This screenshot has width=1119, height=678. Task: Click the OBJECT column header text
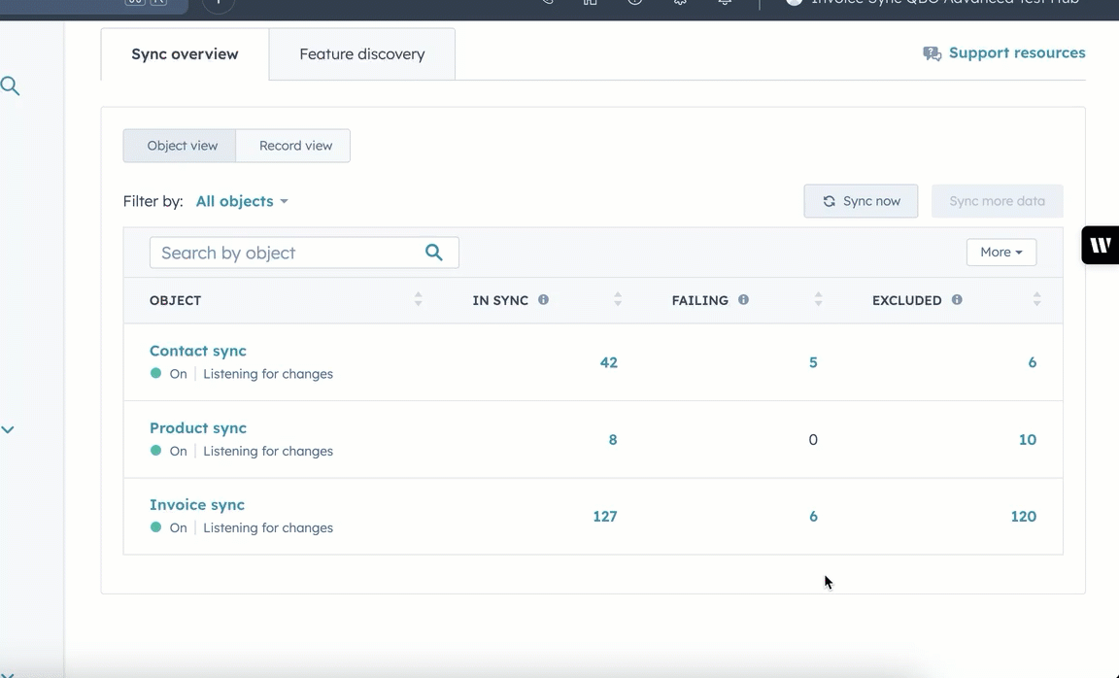click(175, 300)
